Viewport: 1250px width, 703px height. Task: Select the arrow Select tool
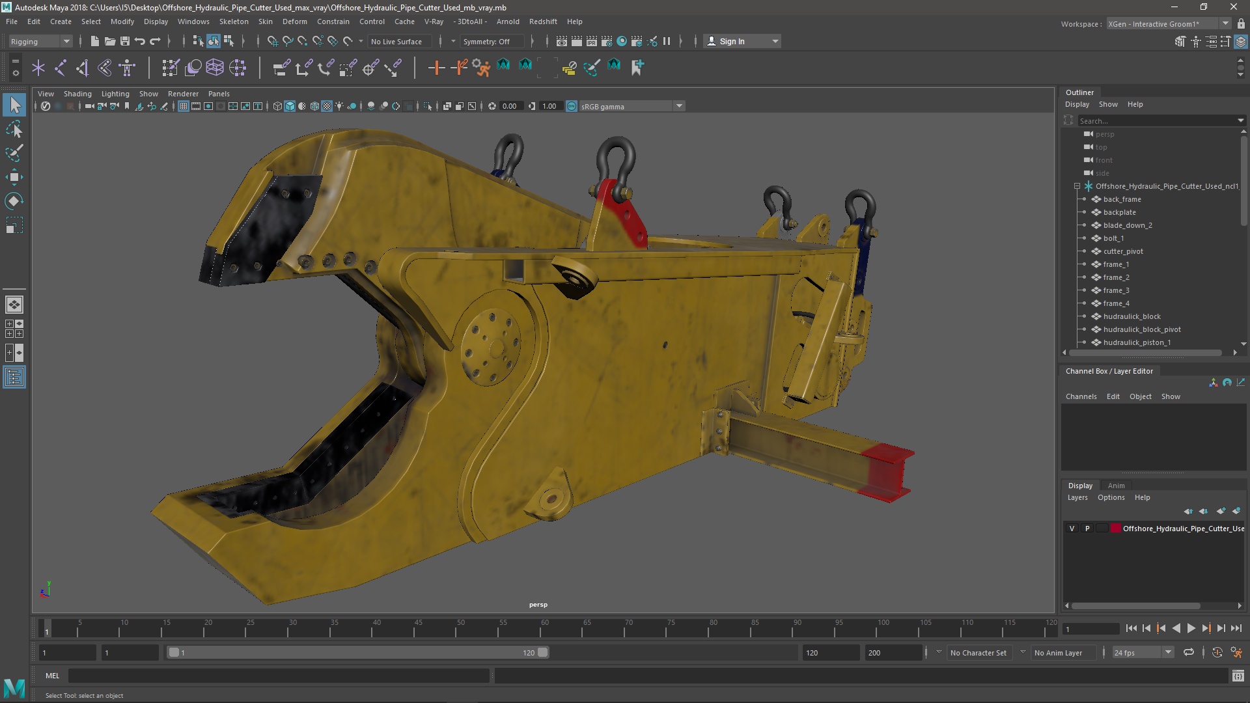(14, 105)
